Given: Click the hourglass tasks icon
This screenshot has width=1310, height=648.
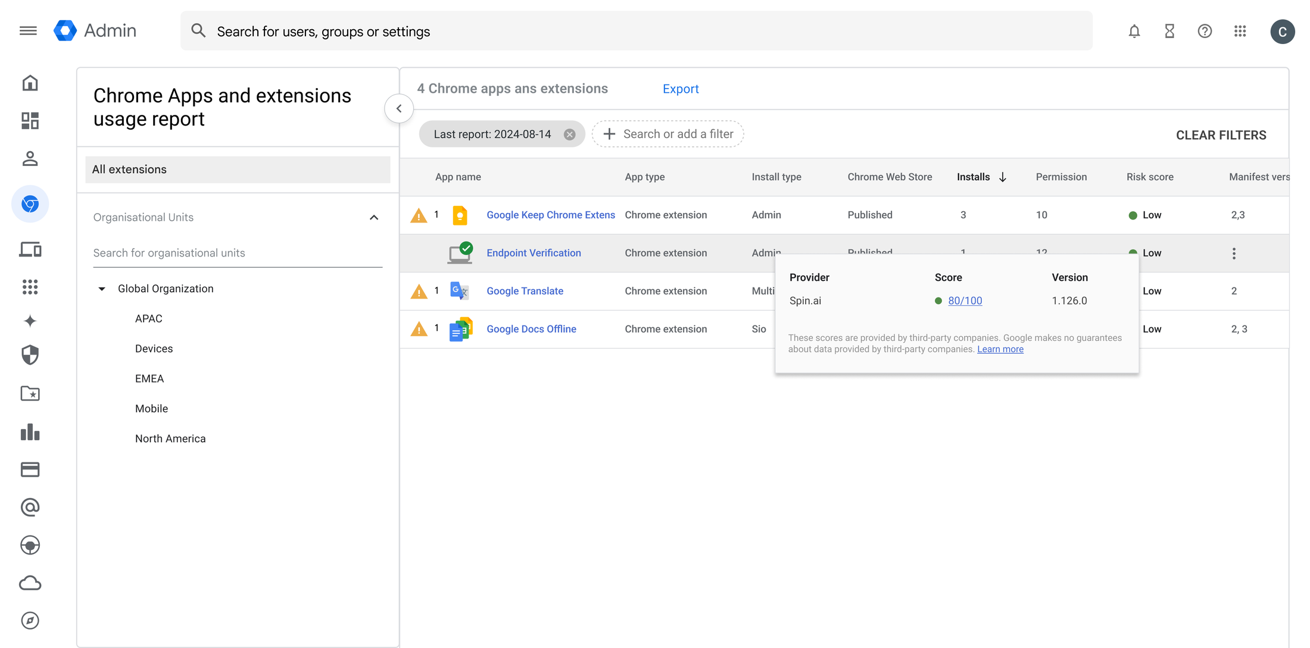Looking at the screenshot, I should [1169, 31].
